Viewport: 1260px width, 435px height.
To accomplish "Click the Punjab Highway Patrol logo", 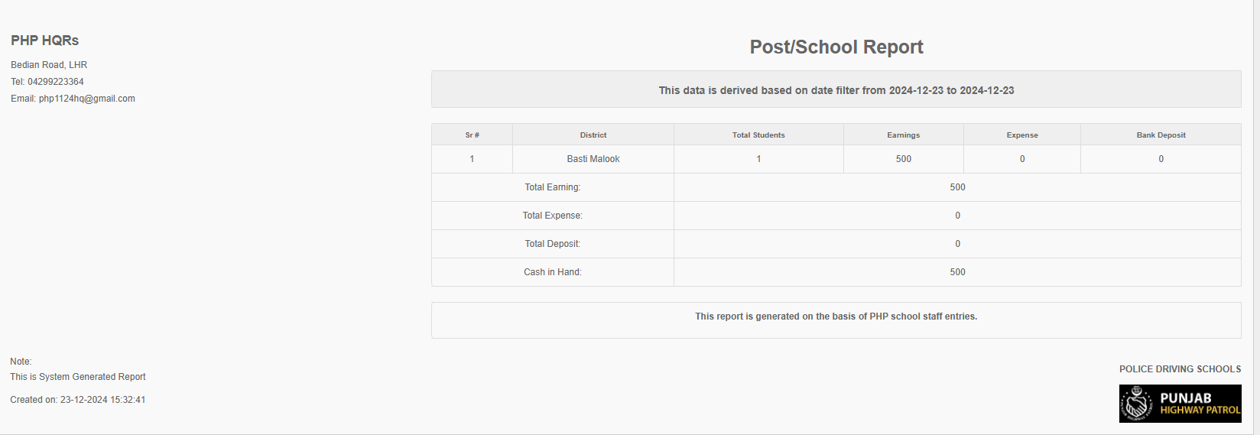I will point(1180,404).
